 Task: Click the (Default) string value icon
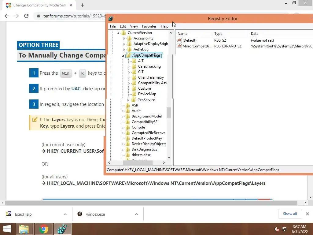179,40
